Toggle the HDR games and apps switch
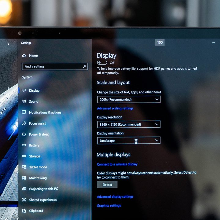Viewport: 220px width, 220px height. tap(102, 63)
